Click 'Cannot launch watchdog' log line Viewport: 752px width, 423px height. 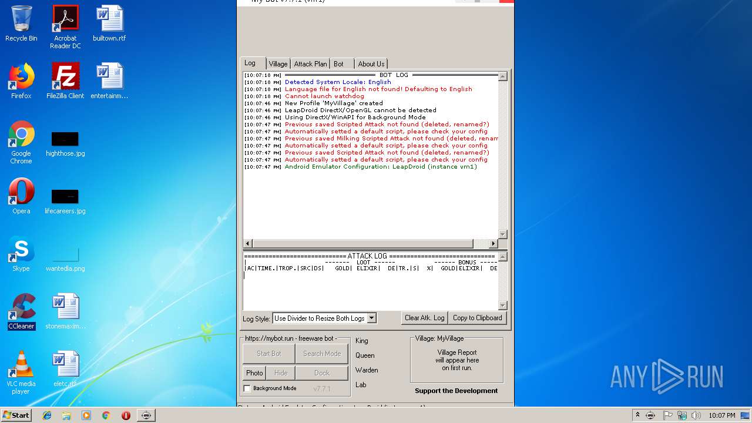point(324,96)
